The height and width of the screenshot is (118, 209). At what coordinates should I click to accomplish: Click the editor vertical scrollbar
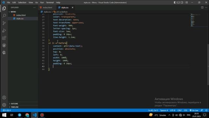[208, 65]
